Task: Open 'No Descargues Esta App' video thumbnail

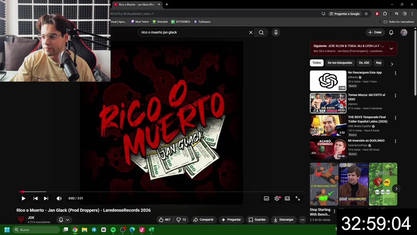Action: click(328, 81)
